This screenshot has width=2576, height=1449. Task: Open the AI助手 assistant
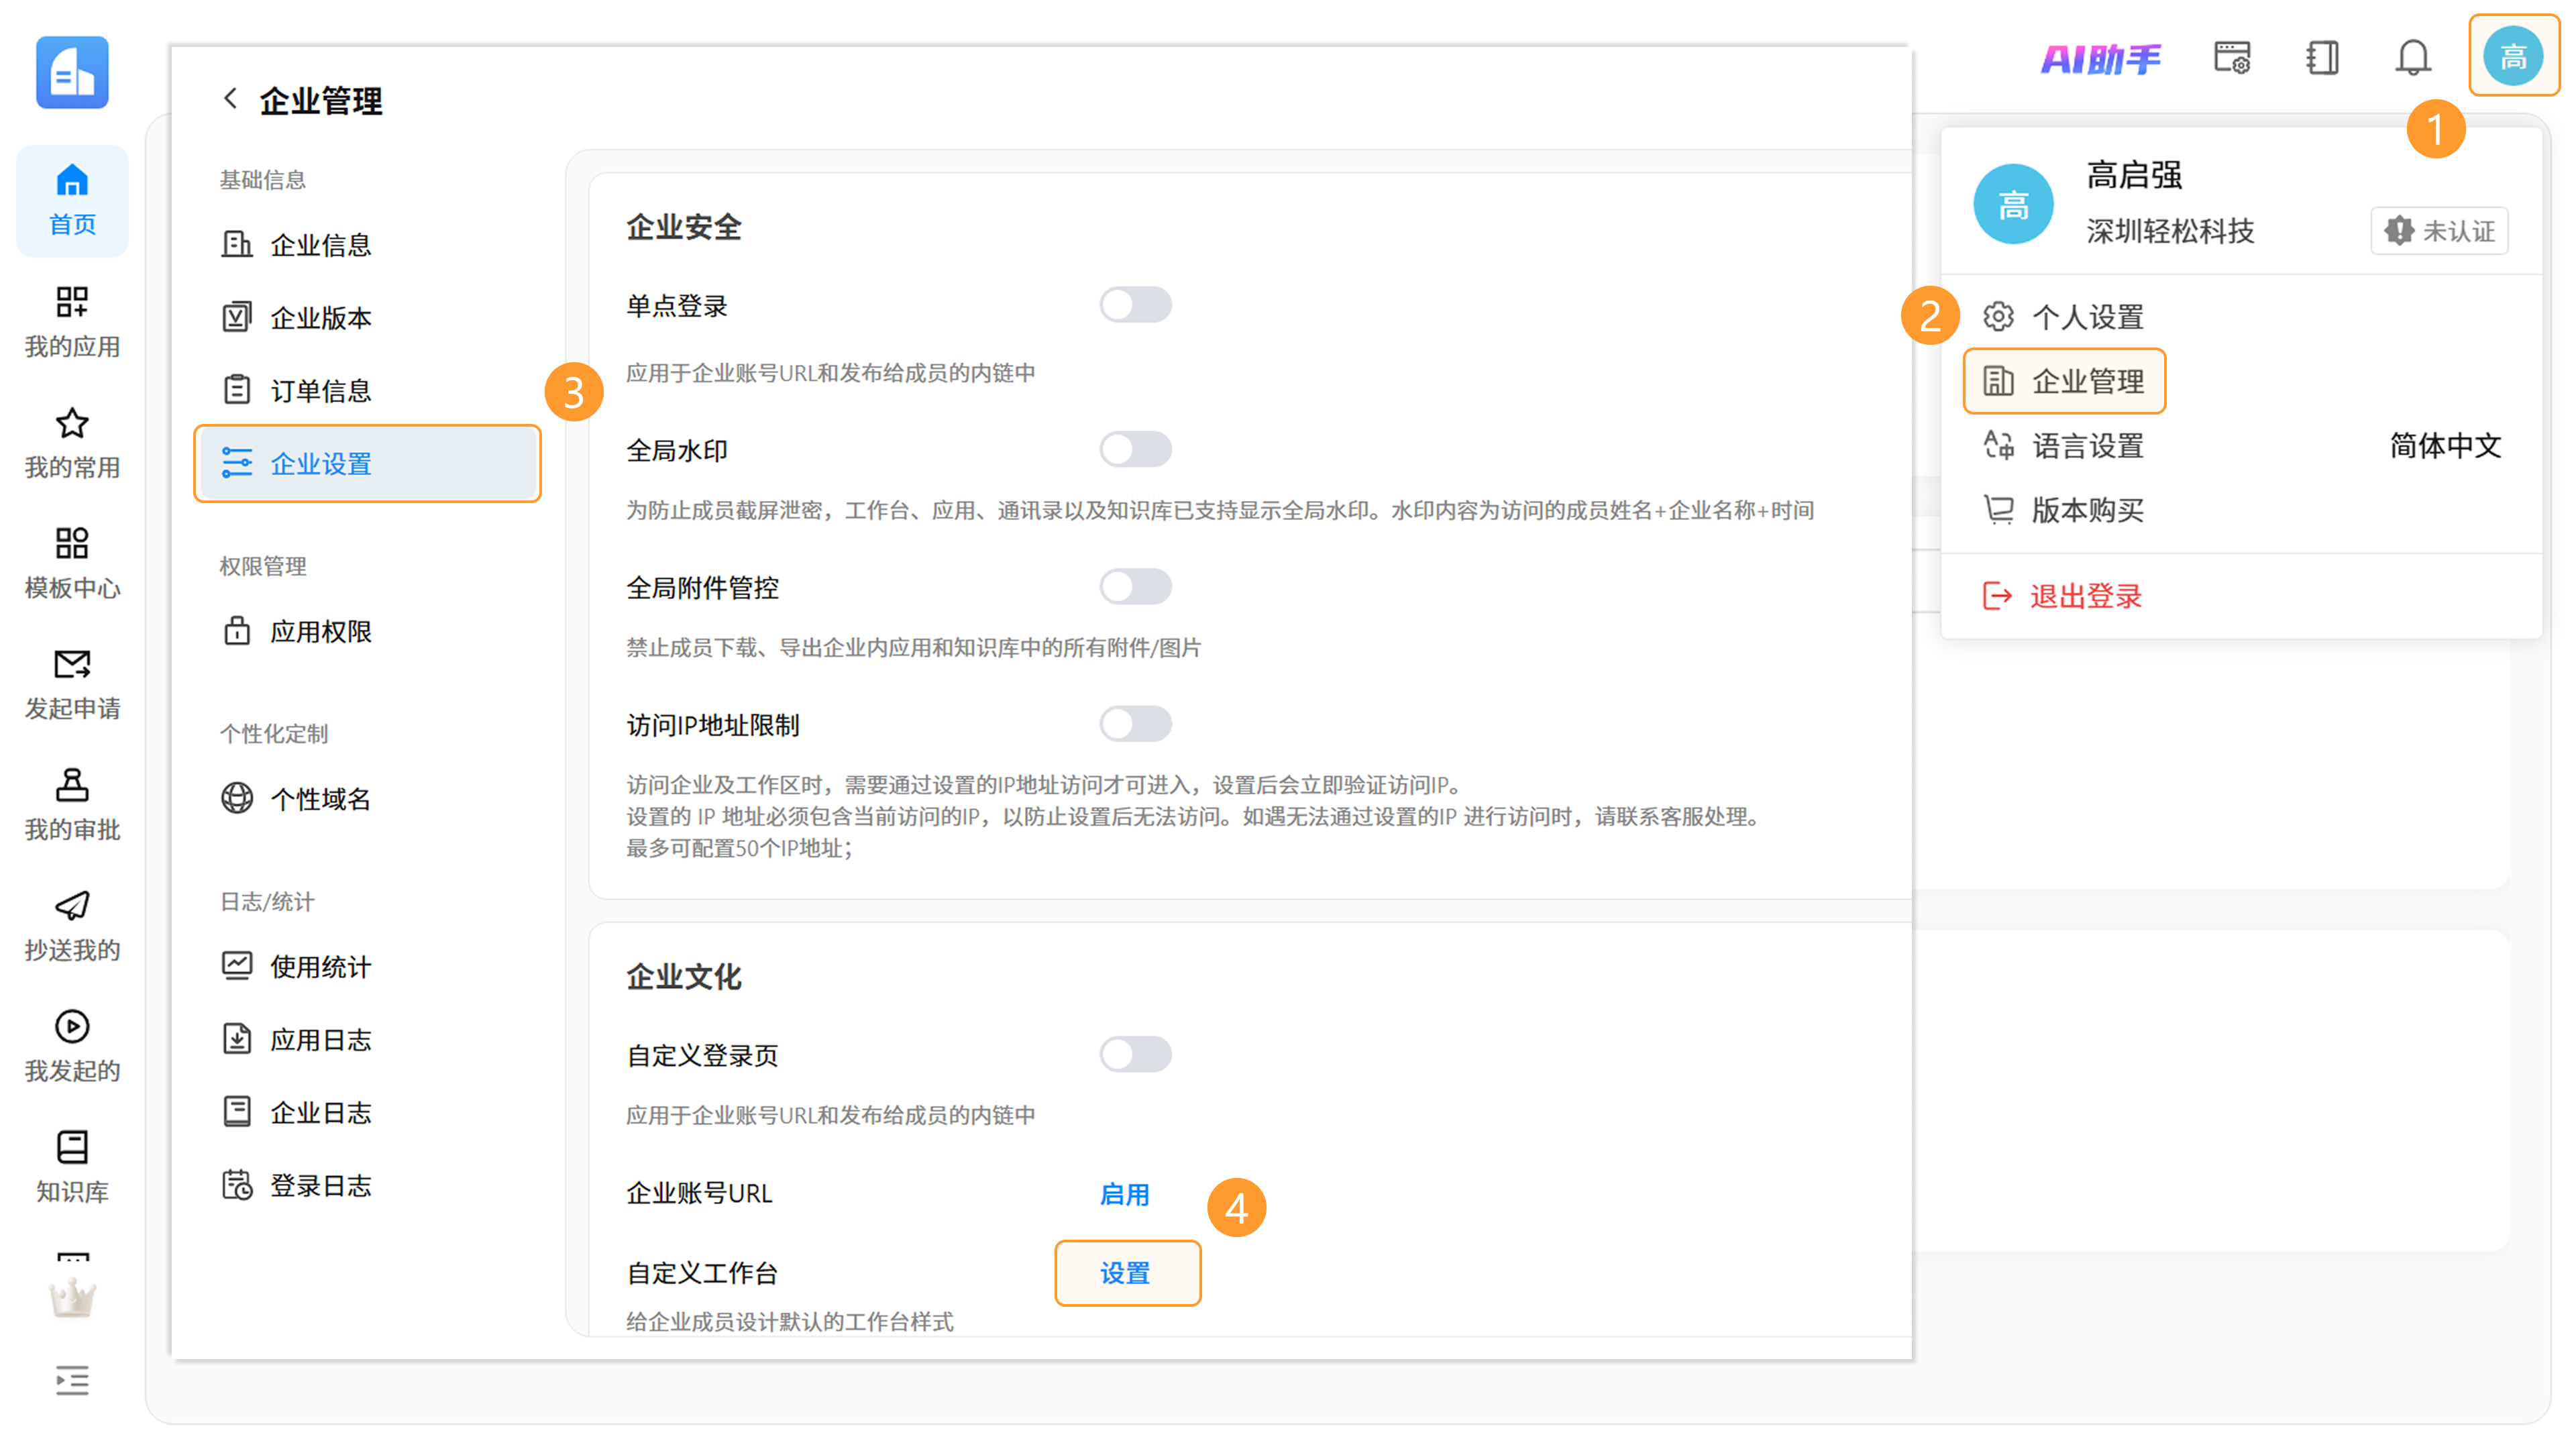tap(2100, 59)
